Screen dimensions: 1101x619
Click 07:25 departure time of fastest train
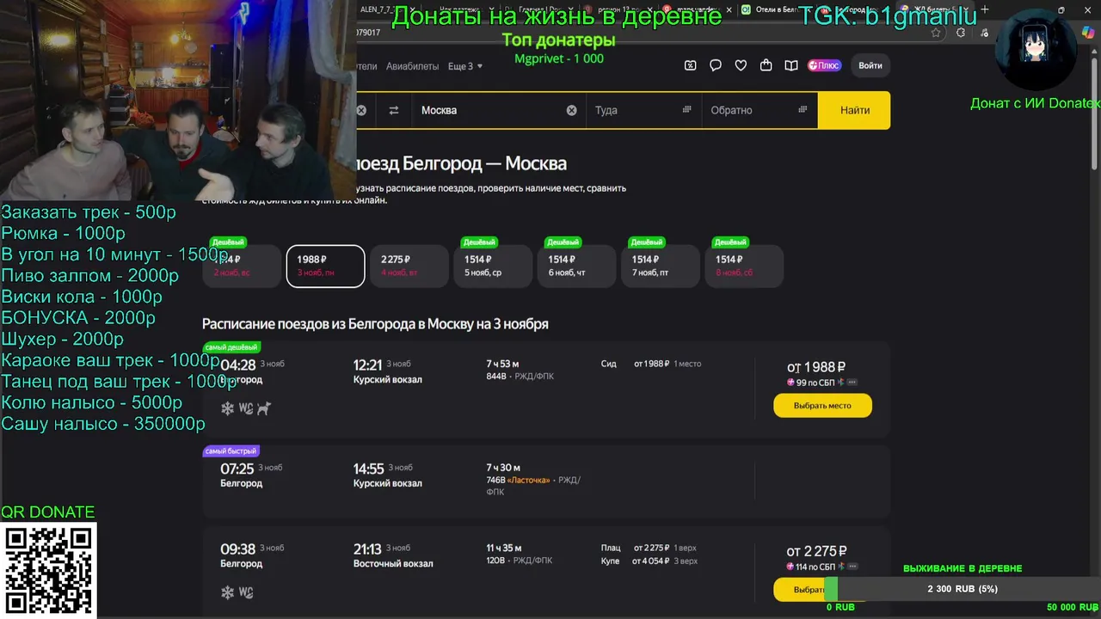pos(237,469)
